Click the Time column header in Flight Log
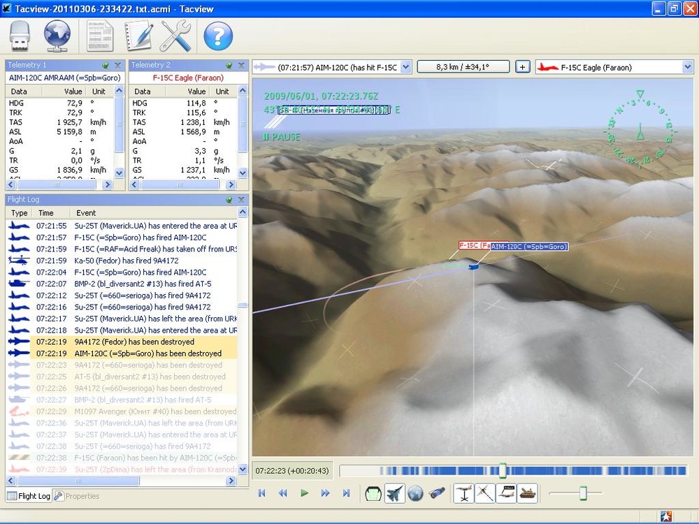The width and height of the screenshot is (699, 524). point(51,213)
